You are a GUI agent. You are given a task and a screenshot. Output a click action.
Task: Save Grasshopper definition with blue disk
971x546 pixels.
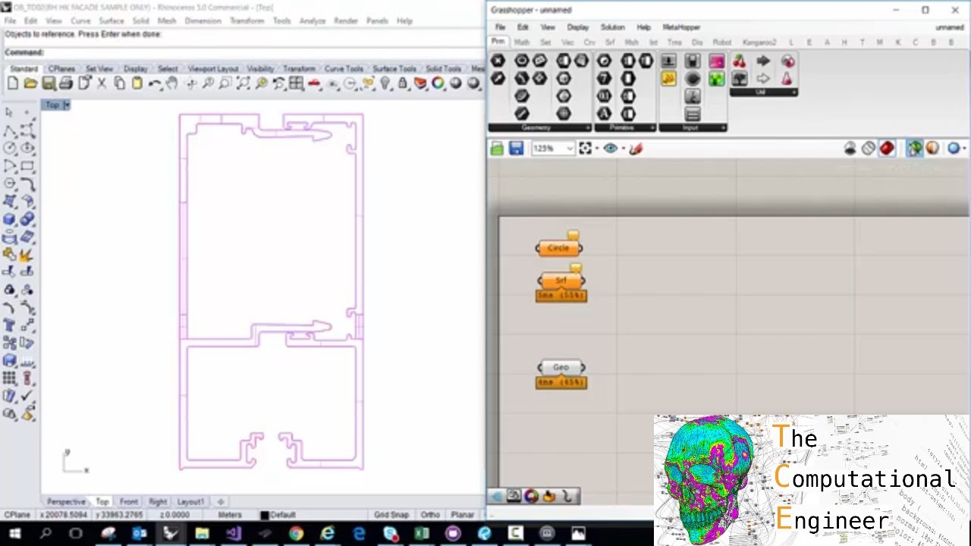point(516,149)
